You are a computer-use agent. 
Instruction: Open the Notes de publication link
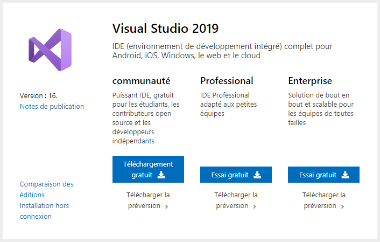click(x=52, y=106)
